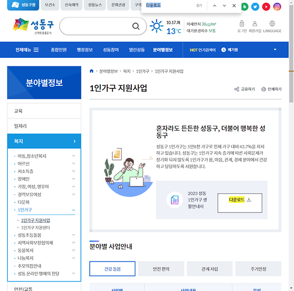Screen dimensions: 294x291
Task: Select the 안전·편의 tab
Action: [x=161, y=269]
